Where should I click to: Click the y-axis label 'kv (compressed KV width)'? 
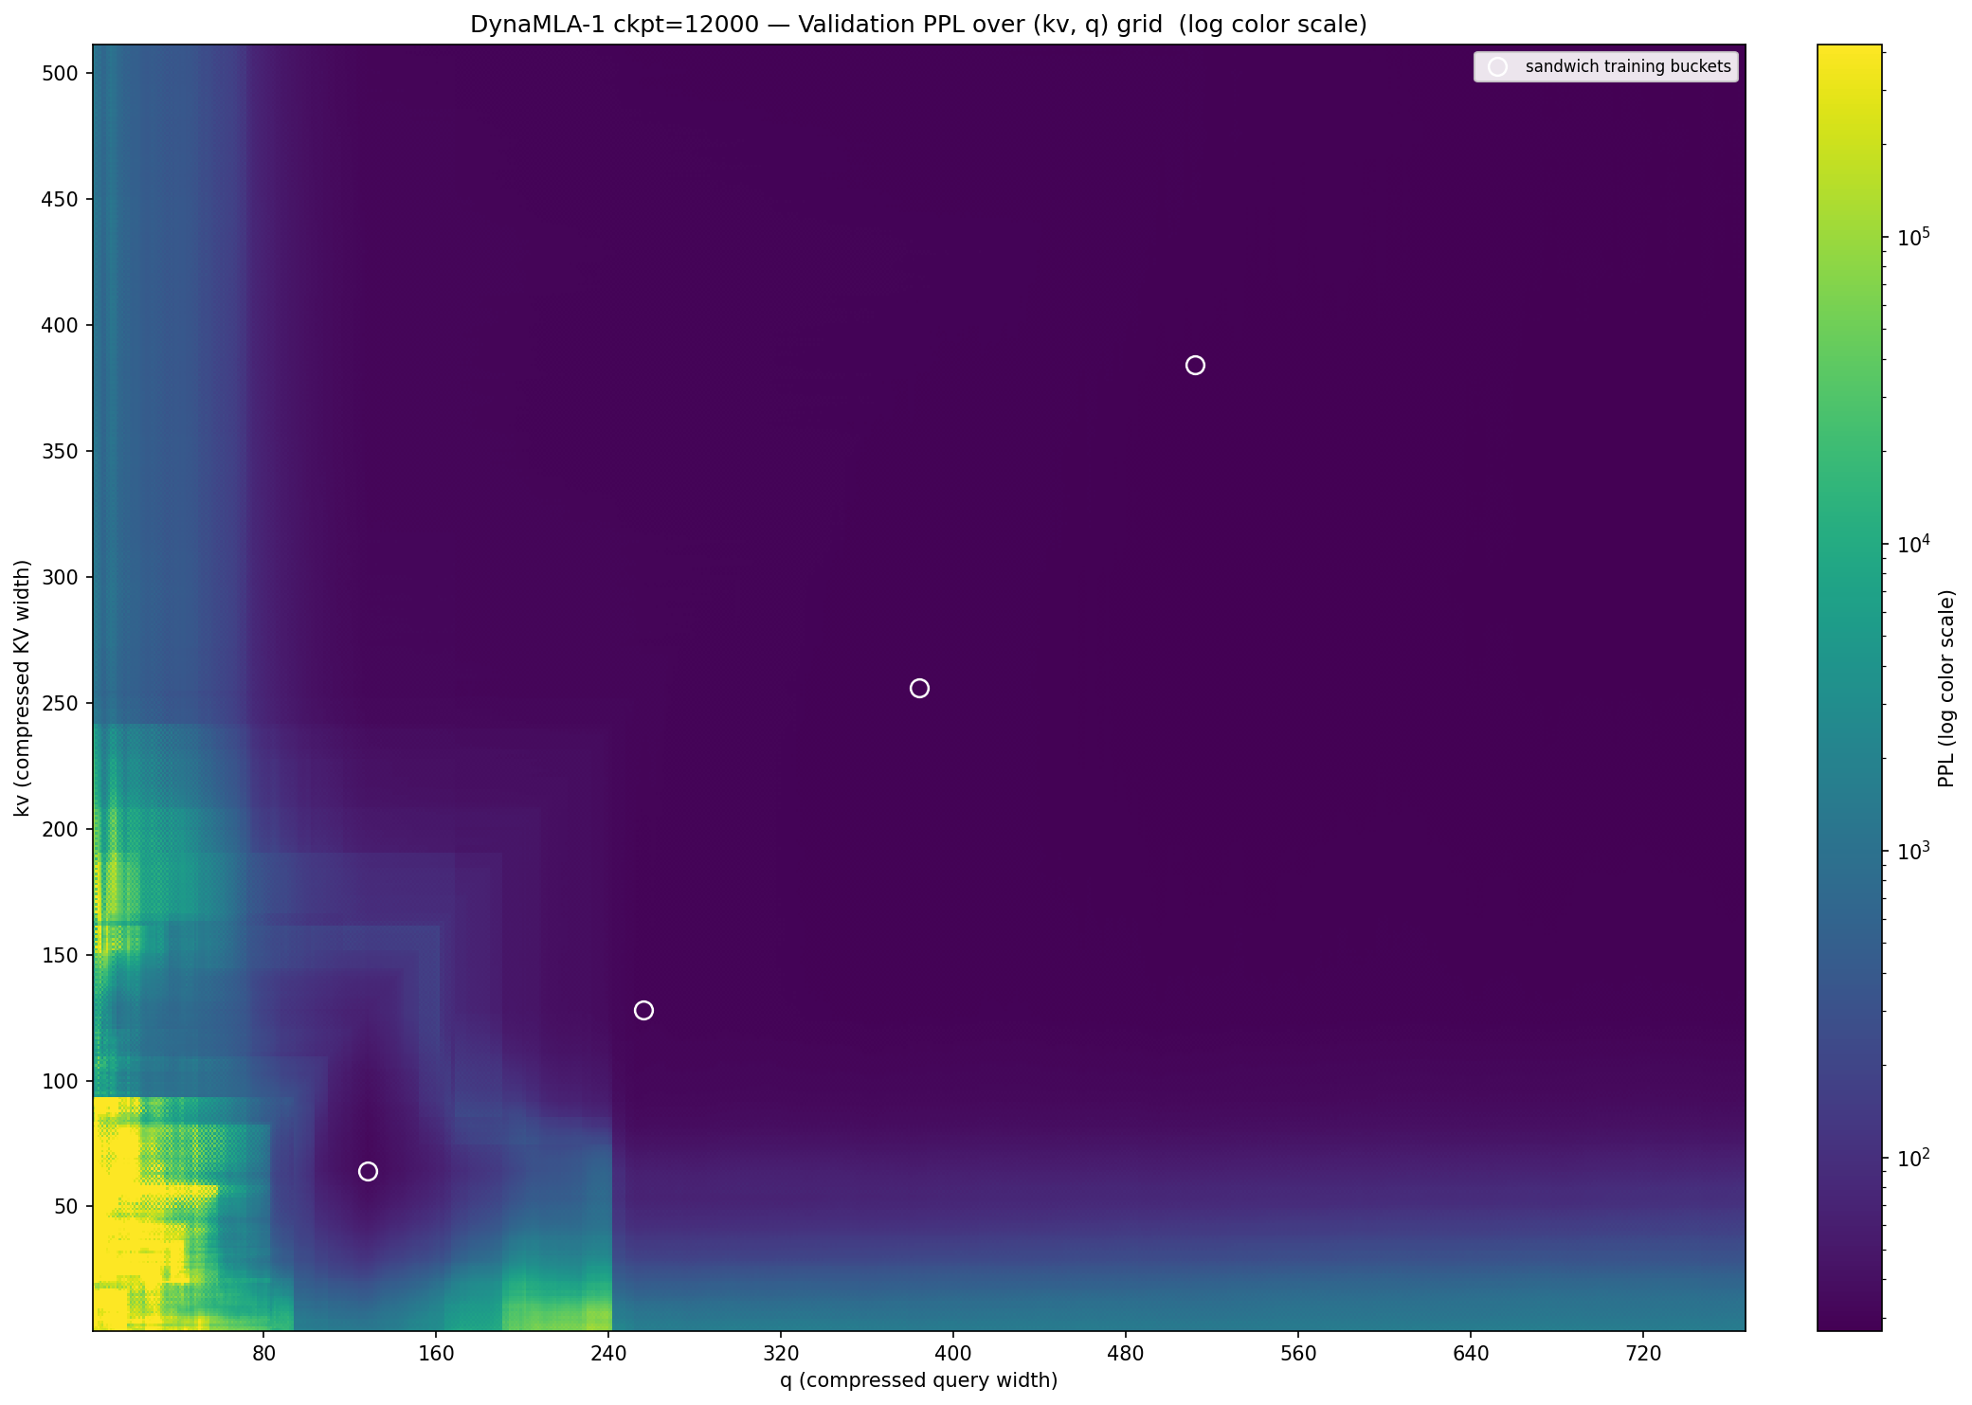pos(23,688)
